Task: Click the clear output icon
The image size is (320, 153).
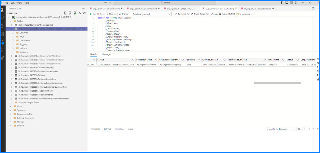Action: [x=308, y=129]
